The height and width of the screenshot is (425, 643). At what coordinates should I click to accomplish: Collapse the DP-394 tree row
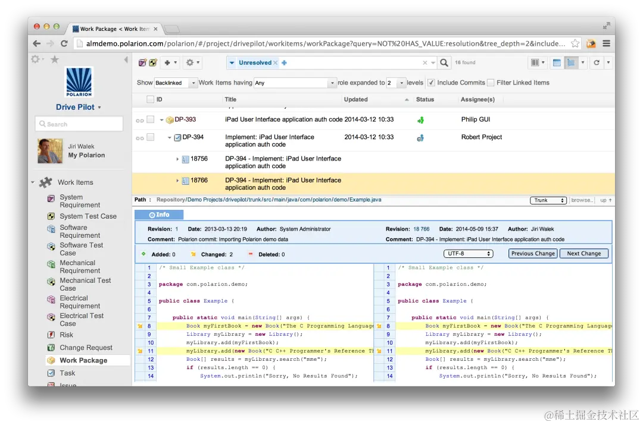169,137
